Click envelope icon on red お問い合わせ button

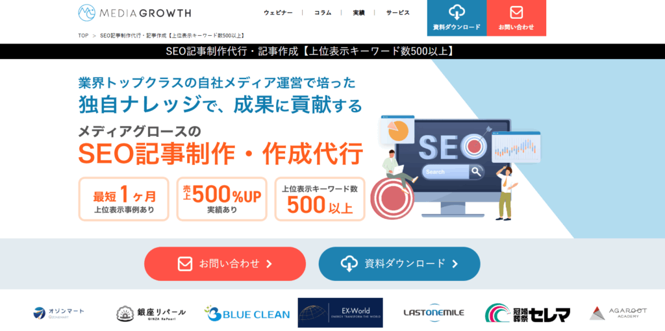pos(185,264)
